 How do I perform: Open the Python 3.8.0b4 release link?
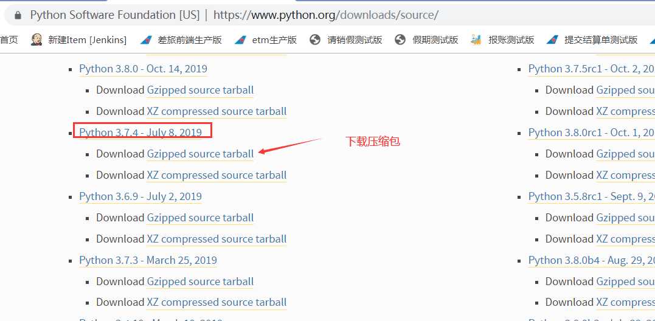pos(592,260)
